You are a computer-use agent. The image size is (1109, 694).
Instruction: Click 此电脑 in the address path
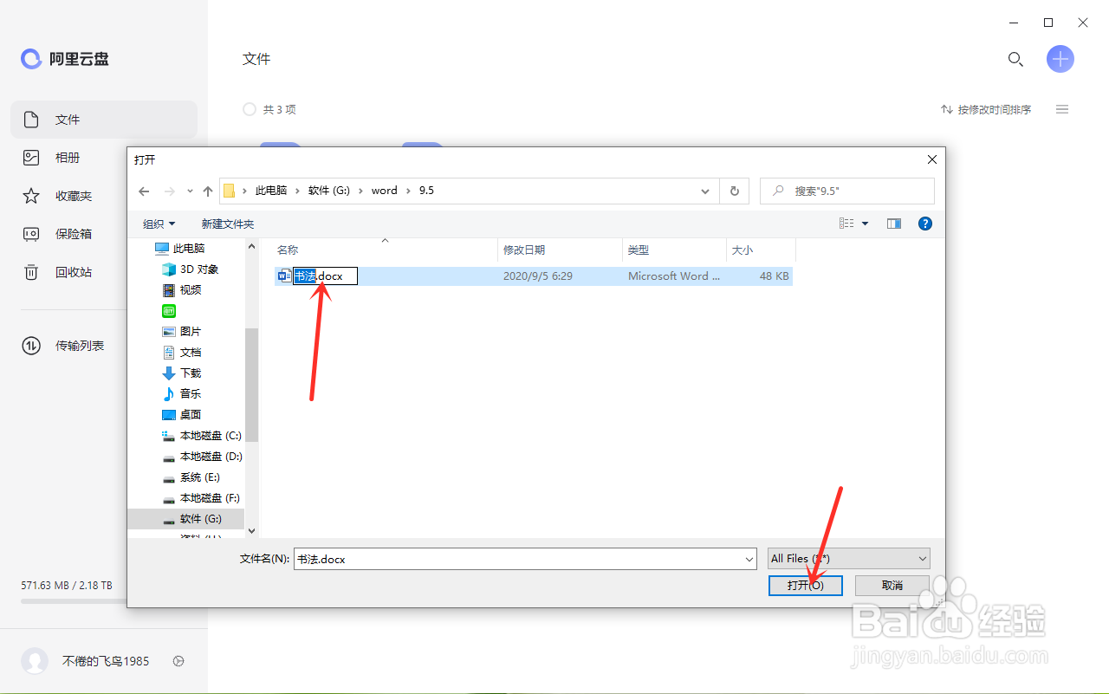click(271, 191)
